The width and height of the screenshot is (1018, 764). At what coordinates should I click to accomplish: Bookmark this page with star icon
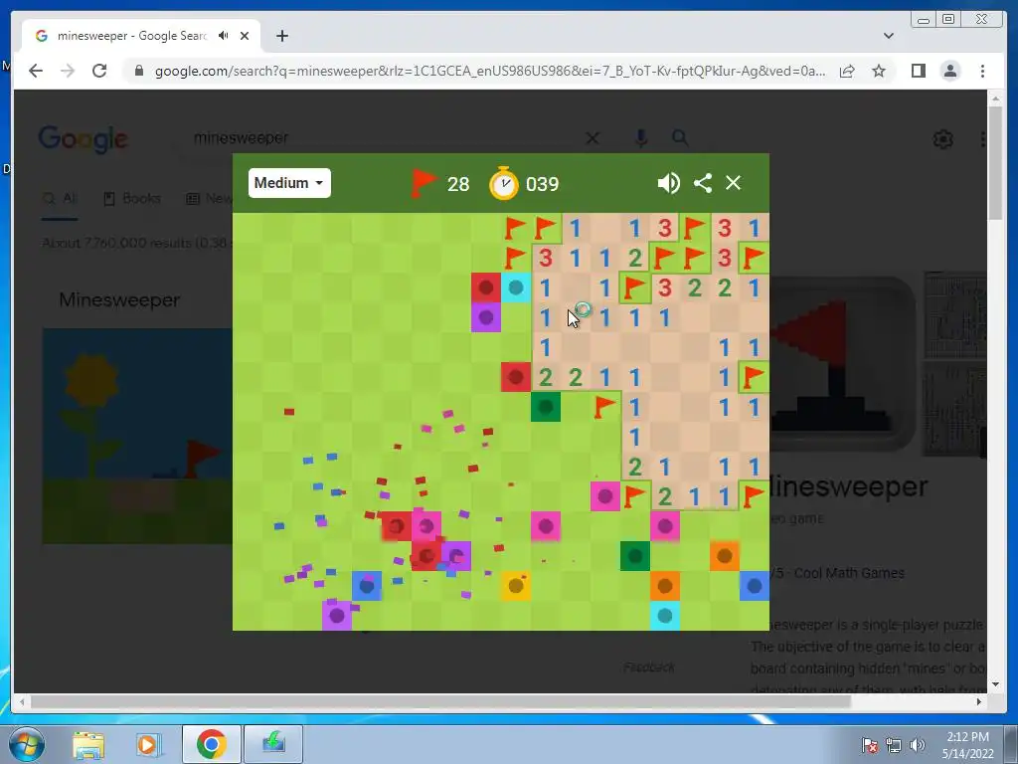coord(879,71)
